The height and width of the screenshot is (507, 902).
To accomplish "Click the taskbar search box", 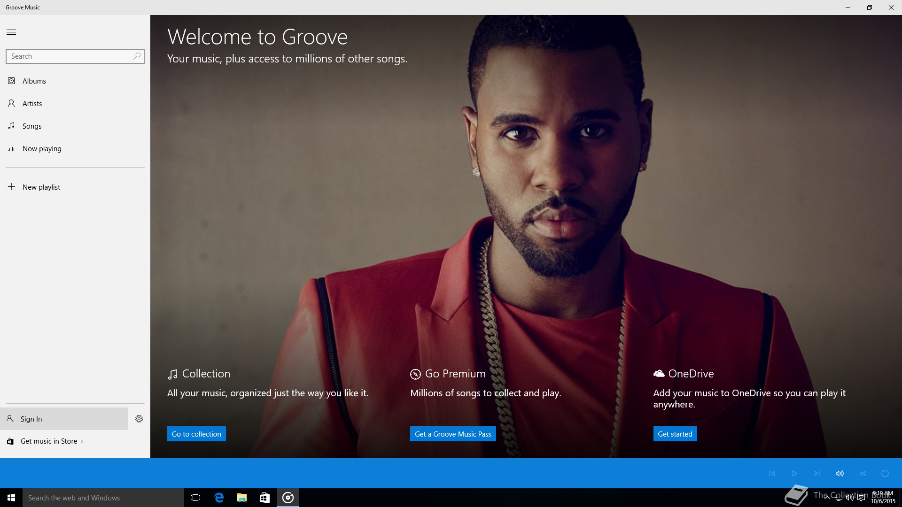I will (103, 498).
